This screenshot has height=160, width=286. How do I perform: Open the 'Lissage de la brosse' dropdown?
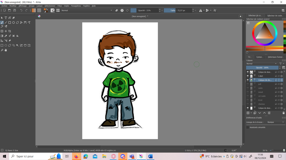pos(275,122)
